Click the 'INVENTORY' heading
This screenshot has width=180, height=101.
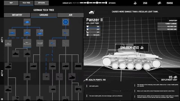click(x=173, y=20)
